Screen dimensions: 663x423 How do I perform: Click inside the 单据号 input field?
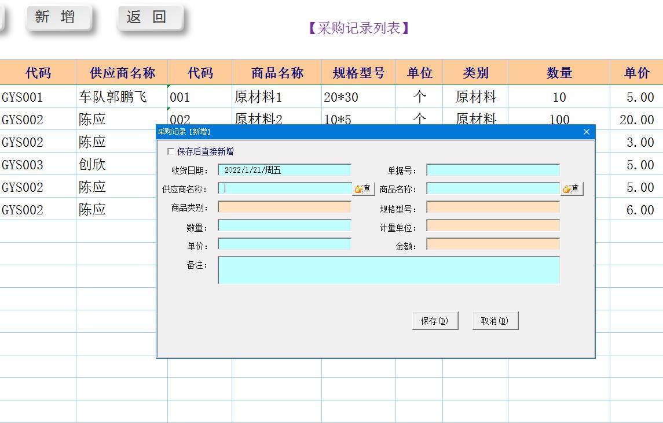[492, 169]
